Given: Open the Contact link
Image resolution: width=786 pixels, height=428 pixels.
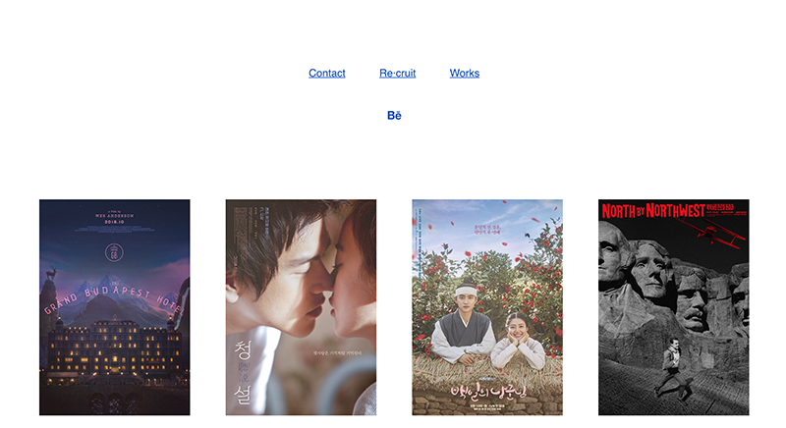Looking at the screenshot, I should pos(327,73).
